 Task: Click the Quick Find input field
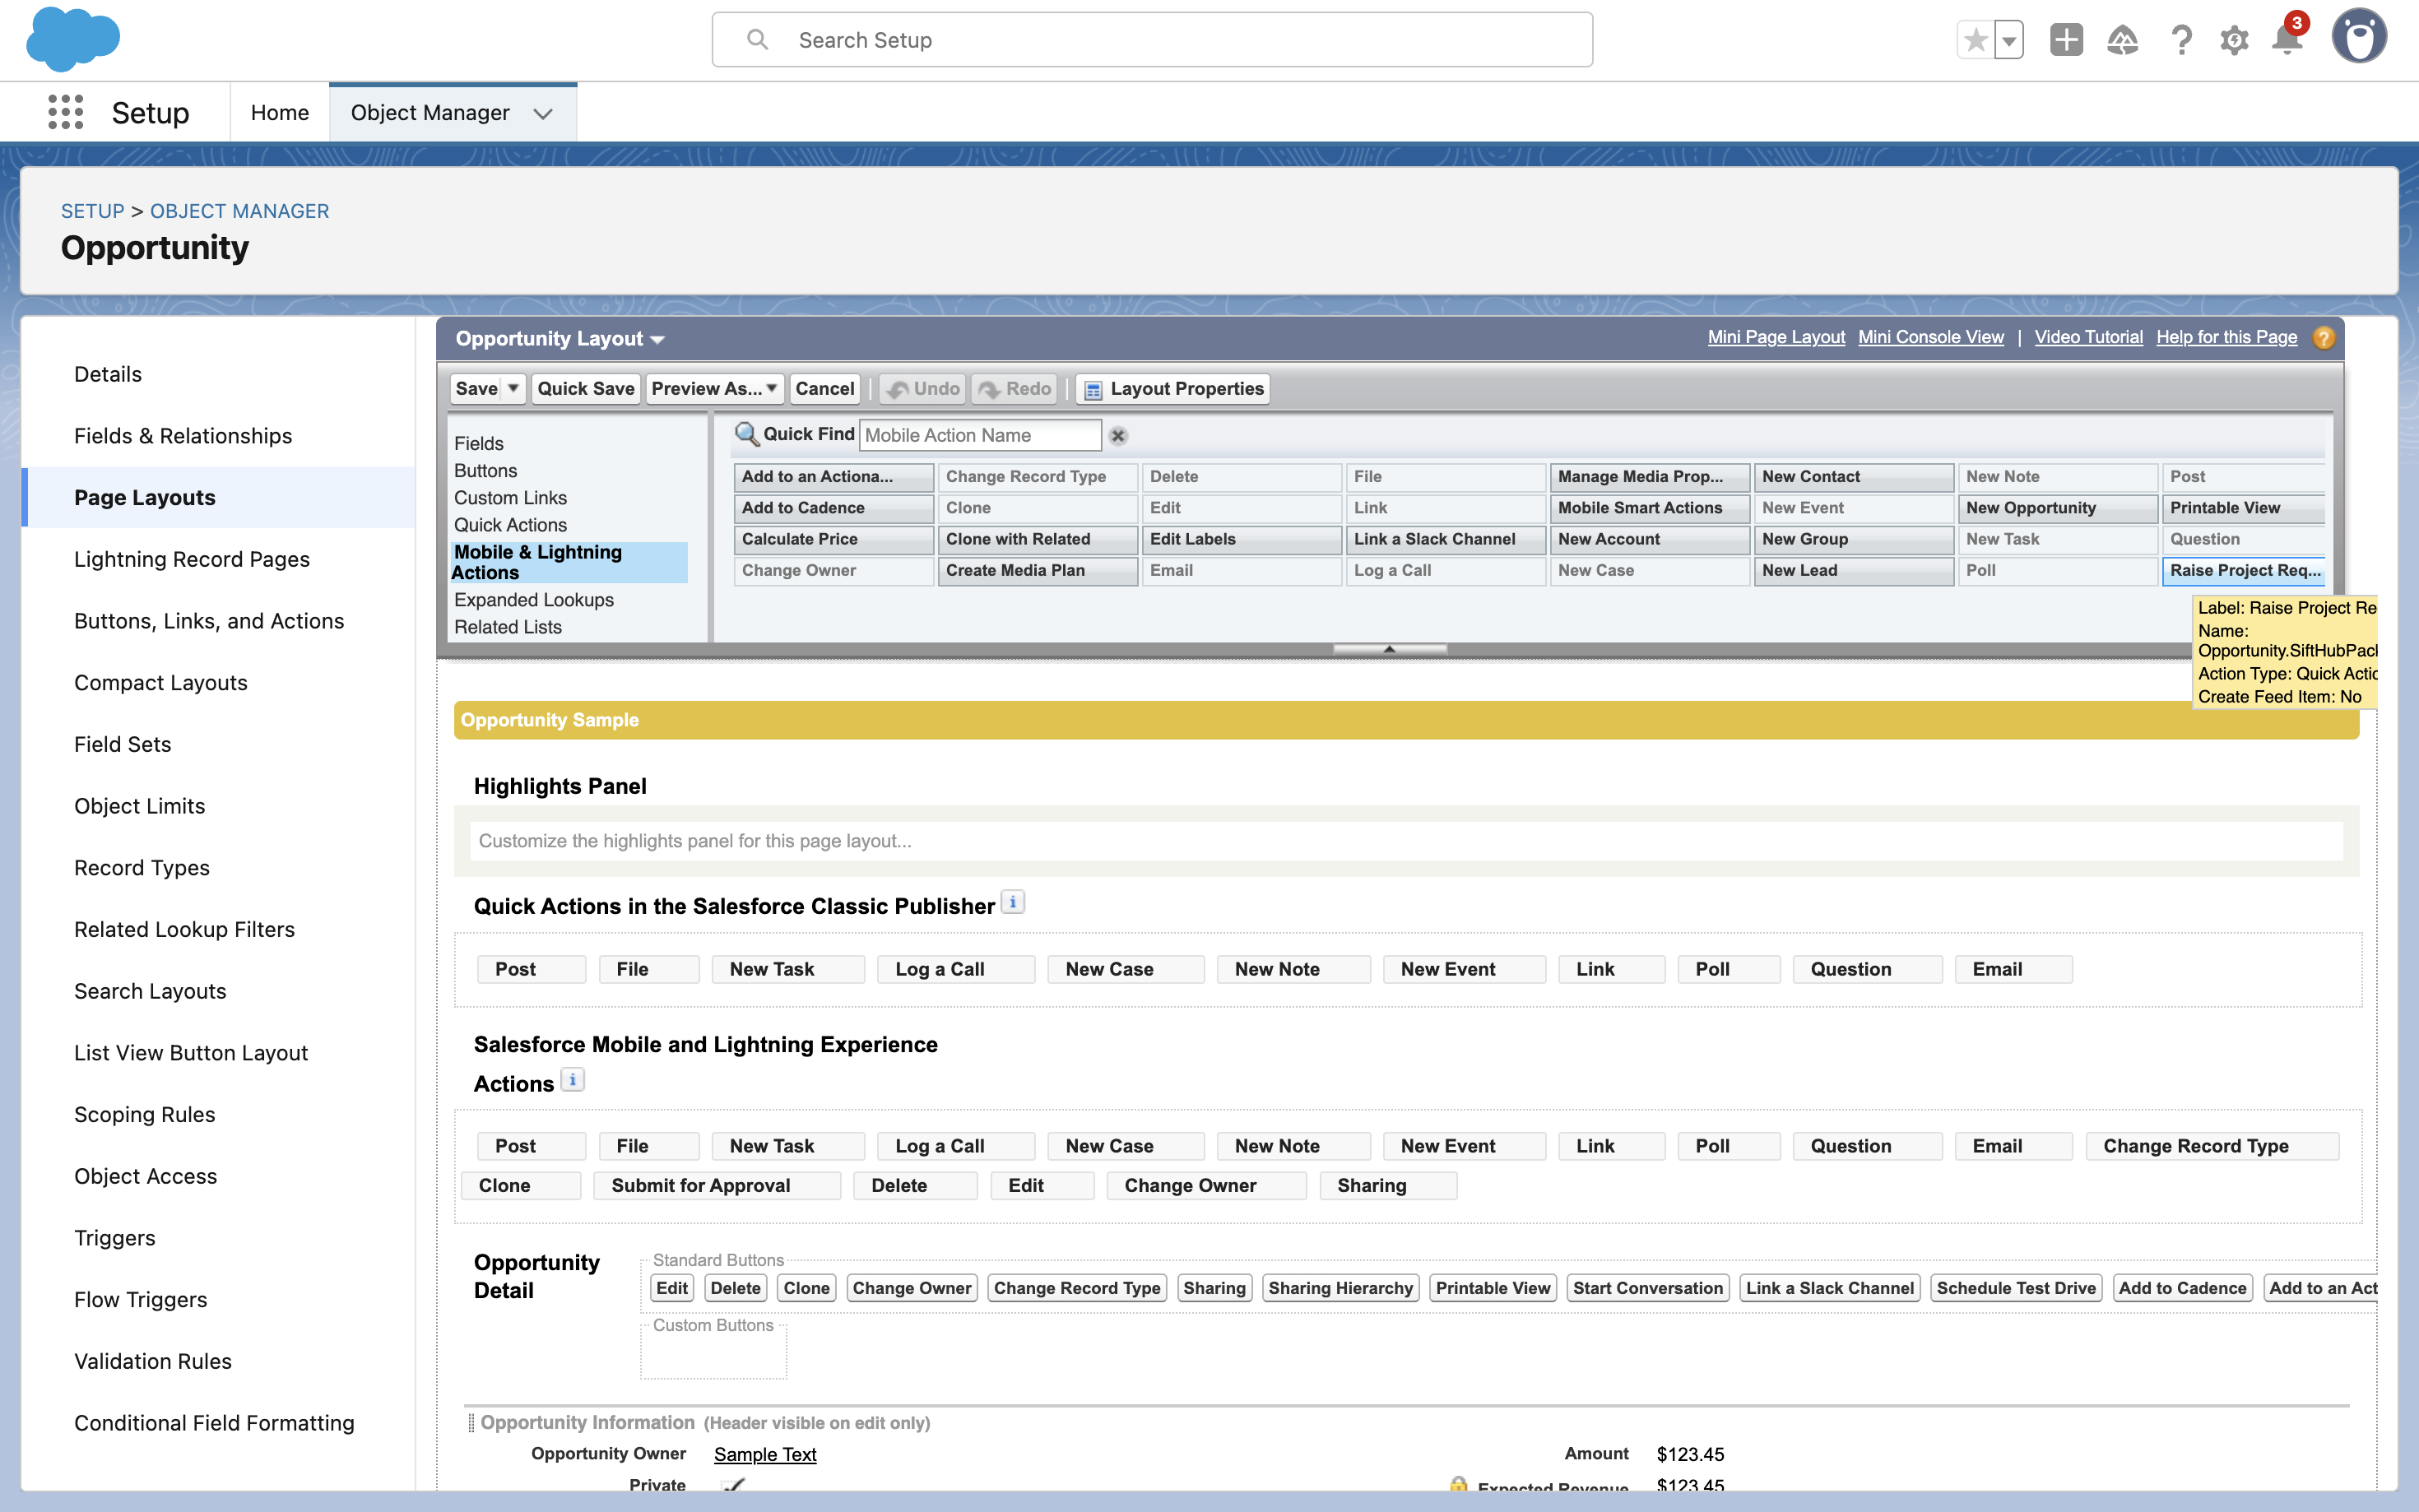tap(979, 435)
